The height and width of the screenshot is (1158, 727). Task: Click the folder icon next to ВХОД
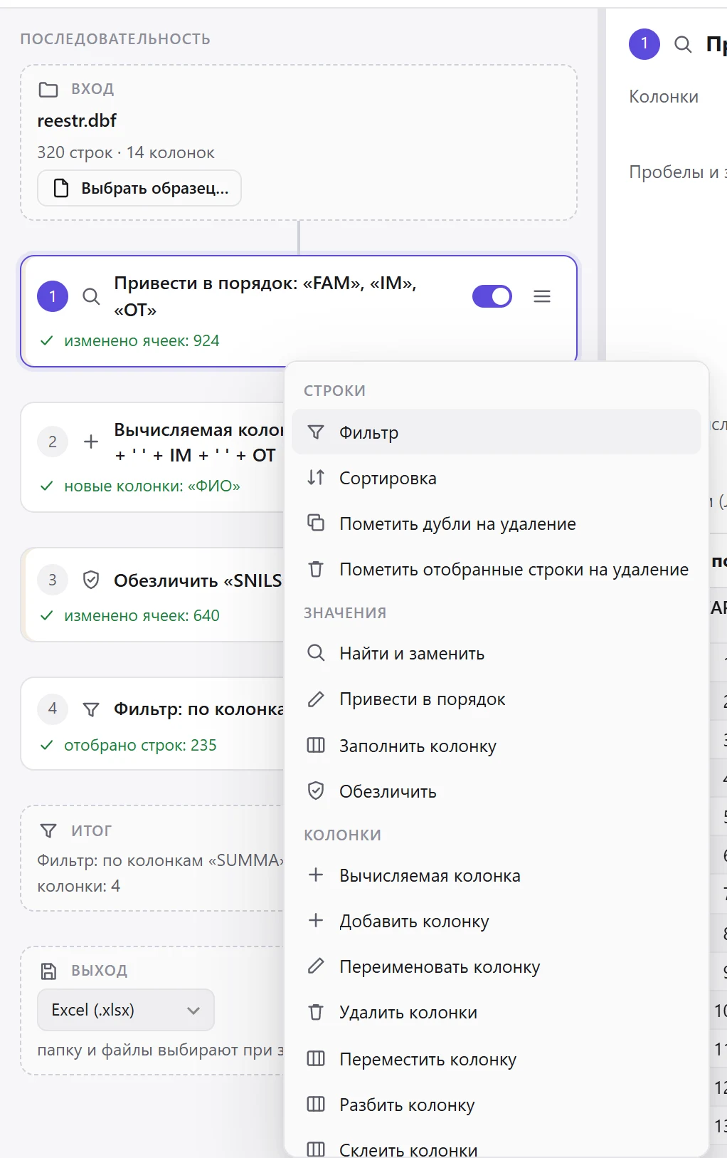pos(48,89)
